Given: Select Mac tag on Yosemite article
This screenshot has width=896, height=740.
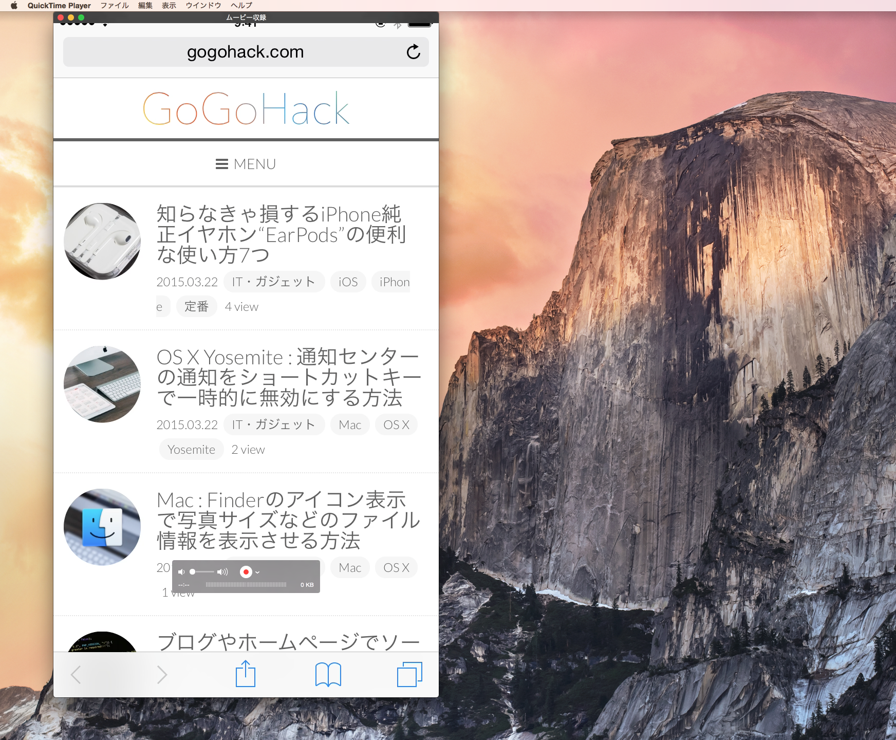Looking at the screenshot, I should 350,424.
